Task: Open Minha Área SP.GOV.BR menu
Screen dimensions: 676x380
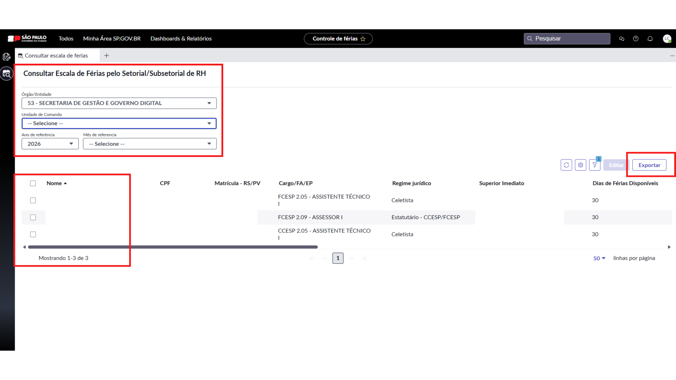Action: (x=112, y=39)
